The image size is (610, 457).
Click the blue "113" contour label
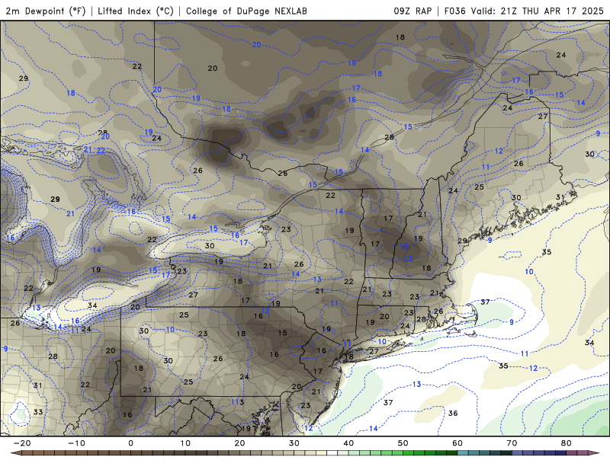click(237, 402)
